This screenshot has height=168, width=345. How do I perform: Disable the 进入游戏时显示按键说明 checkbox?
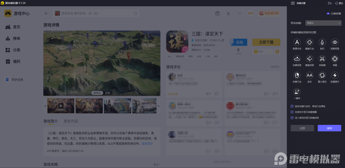(x=292, y=118)
